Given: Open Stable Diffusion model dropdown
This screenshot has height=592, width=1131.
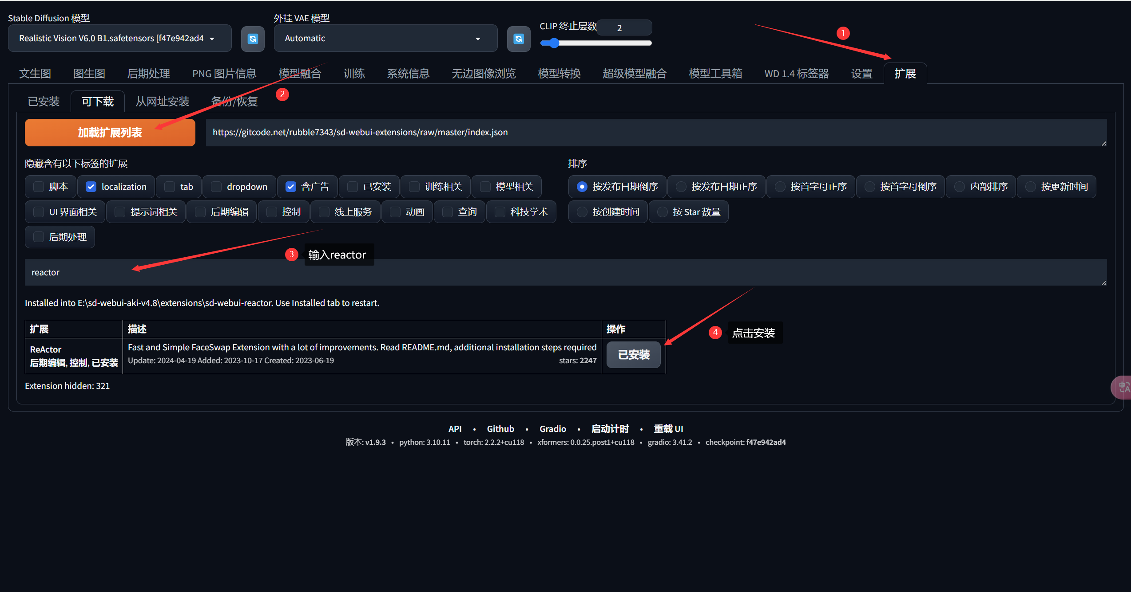Looking at the screenshot, I should [x=119, y=39].
